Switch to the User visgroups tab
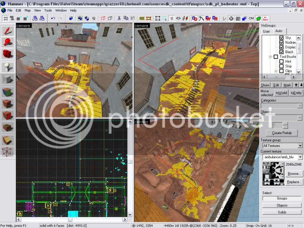This screenshot has height=228, width=304. point(266,31)
